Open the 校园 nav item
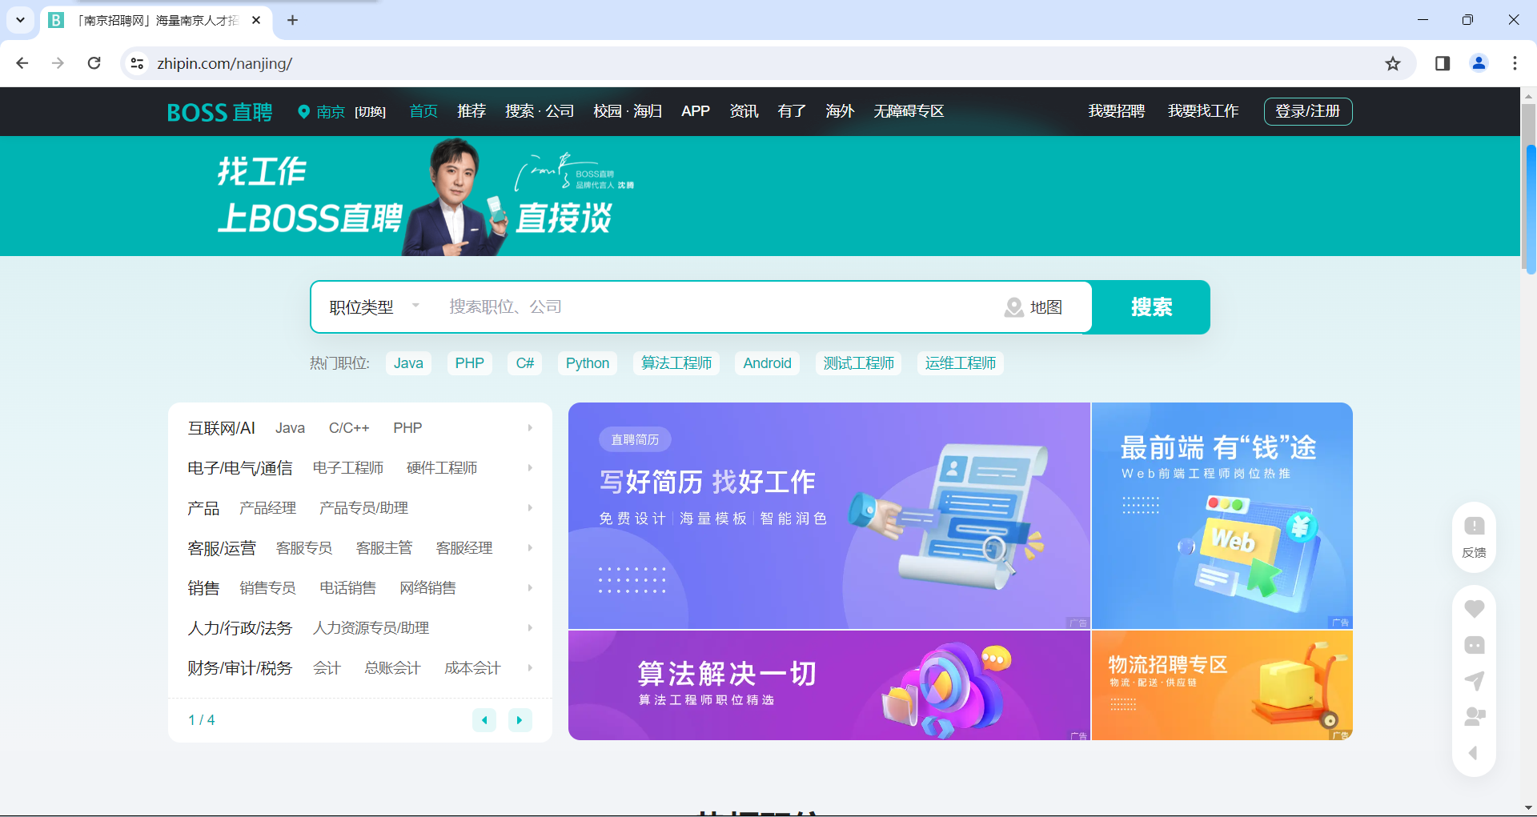 (608, 111)
